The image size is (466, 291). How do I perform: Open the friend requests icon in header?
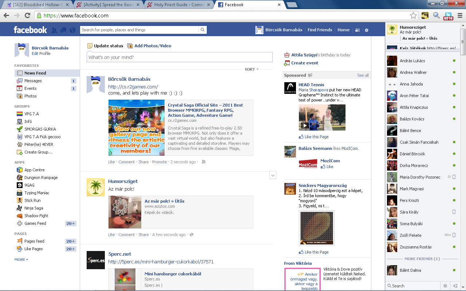(54, 30)
